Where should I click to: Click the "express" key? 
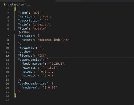pos(29,68)
